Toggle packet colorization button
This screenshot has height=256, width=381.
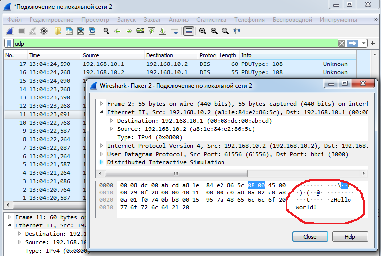tap(189, 31)
